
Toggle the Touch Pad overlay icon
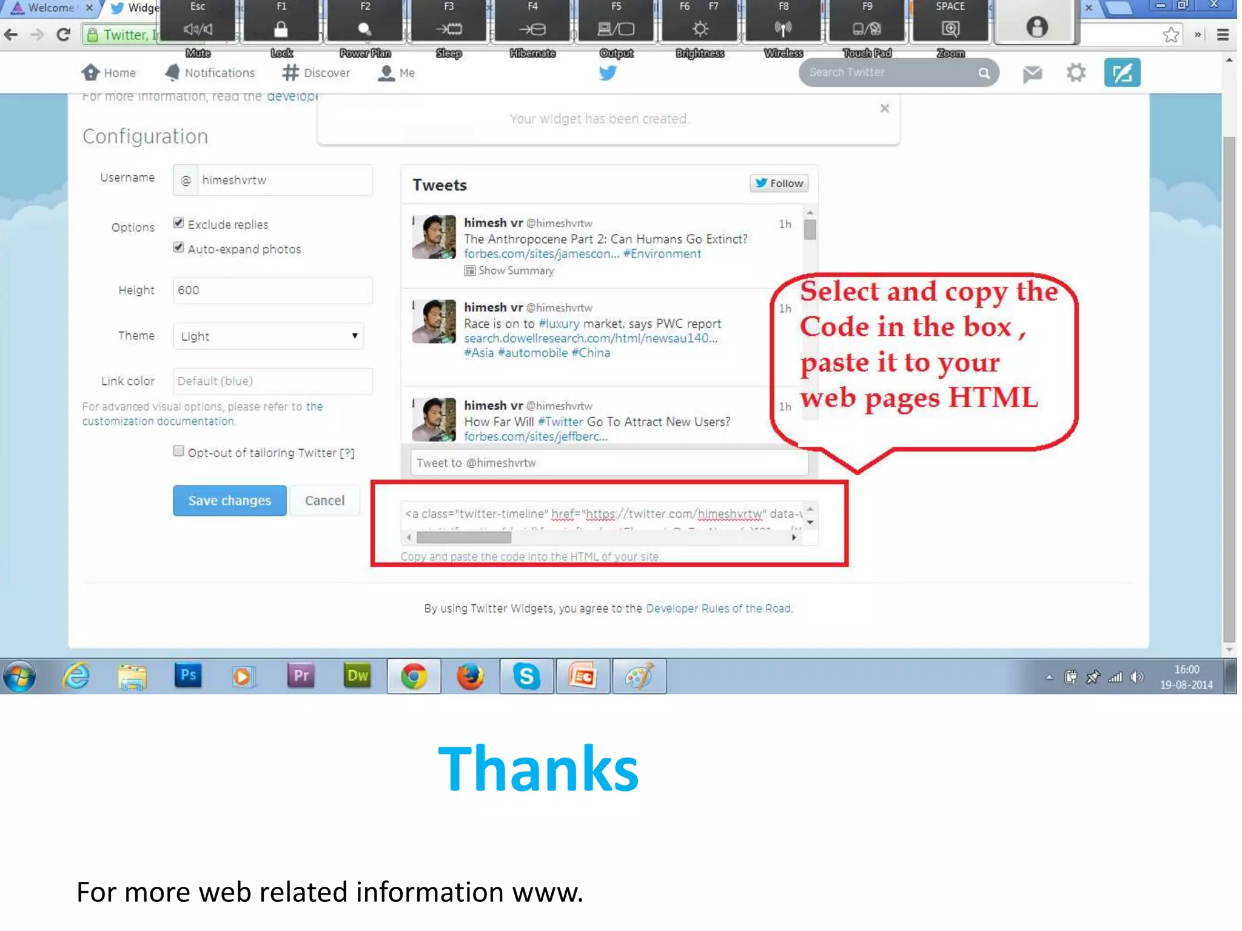[867, 28]
